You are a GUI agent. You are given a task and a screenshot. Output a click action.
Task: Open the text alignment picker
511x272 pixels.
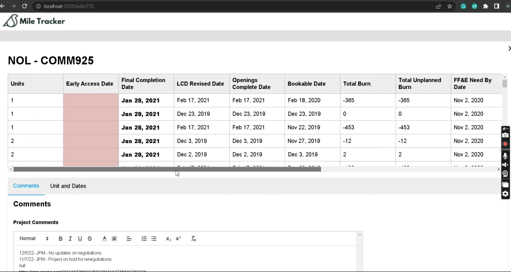point(129,238)
